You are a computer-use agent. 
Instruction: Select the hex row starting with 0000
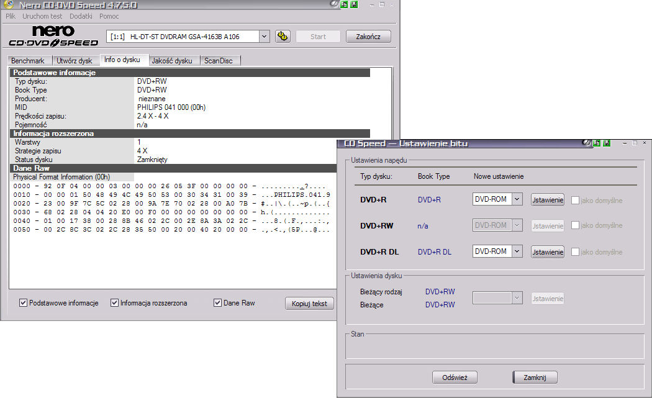(x=172, y=186)
